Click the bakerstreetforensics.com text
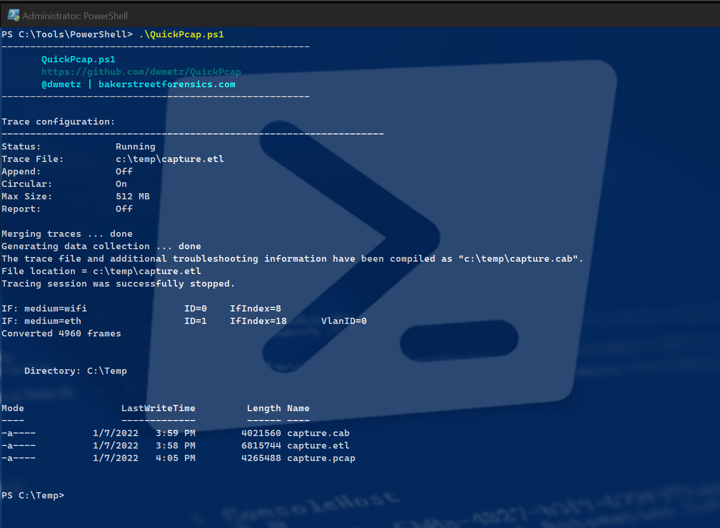 pyautogui.click(x=167, y=85)
